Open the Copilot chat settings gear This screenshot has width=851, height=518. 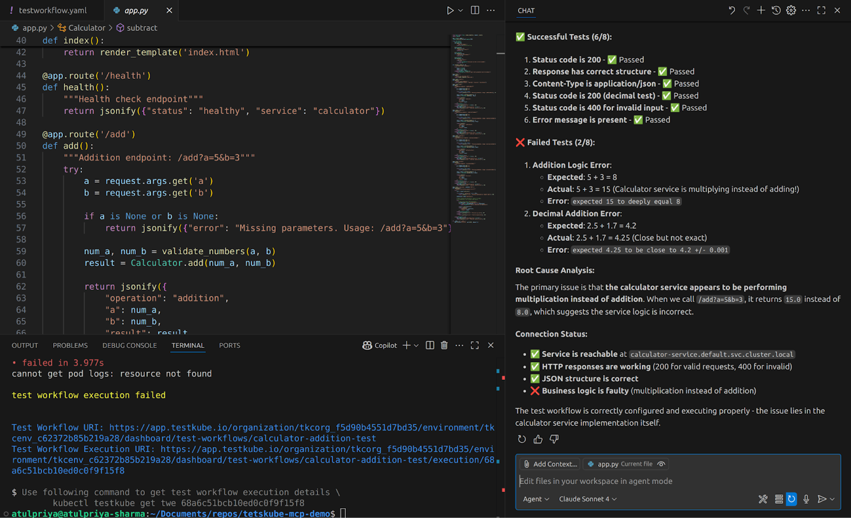tap(791, 10)
